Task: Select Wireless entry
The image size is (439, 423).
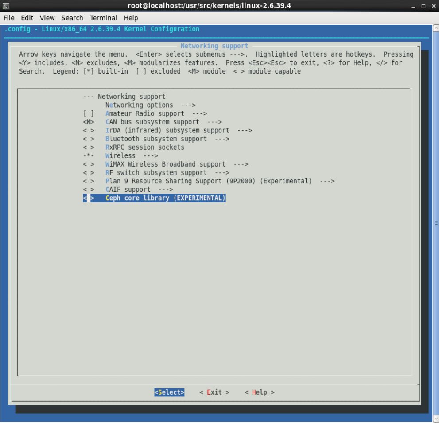Action: click(x=120, y=155)
